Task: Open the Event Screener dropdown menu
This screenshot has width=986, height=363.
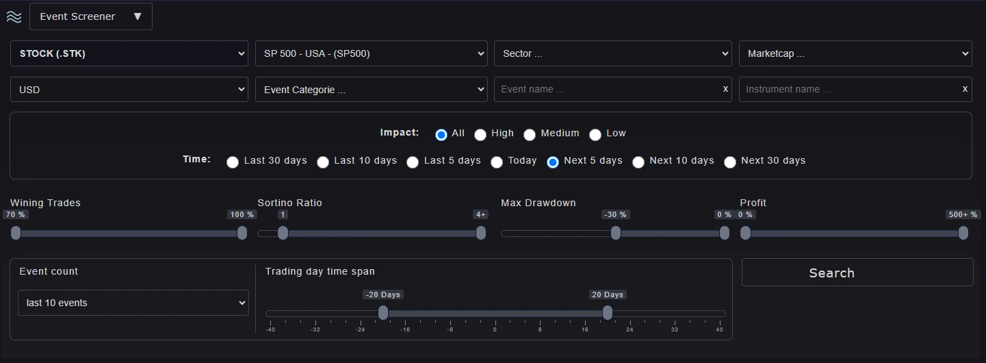Action: coord(91,16)
